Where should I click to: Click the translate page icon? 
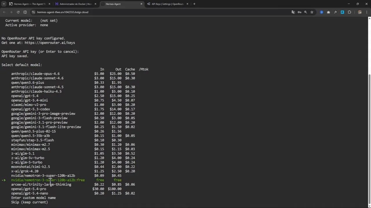[293, 12]
